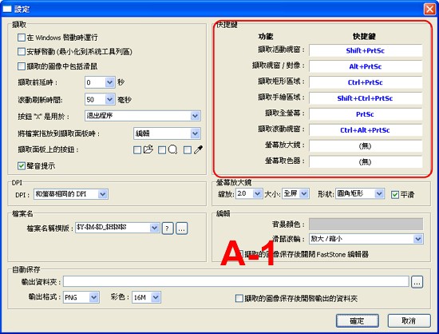The width and height of the screenshot is (439, 334).
Task: Click the gray background color swatch
Action: tap(366, 225)
